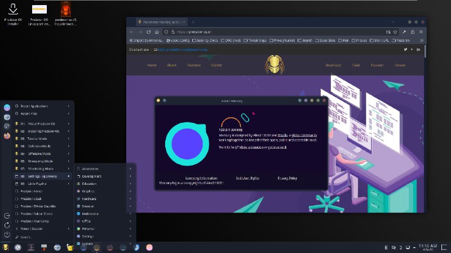
Task: Click the LinkedIn icon on the website header
Action: (x=418, y=50)
